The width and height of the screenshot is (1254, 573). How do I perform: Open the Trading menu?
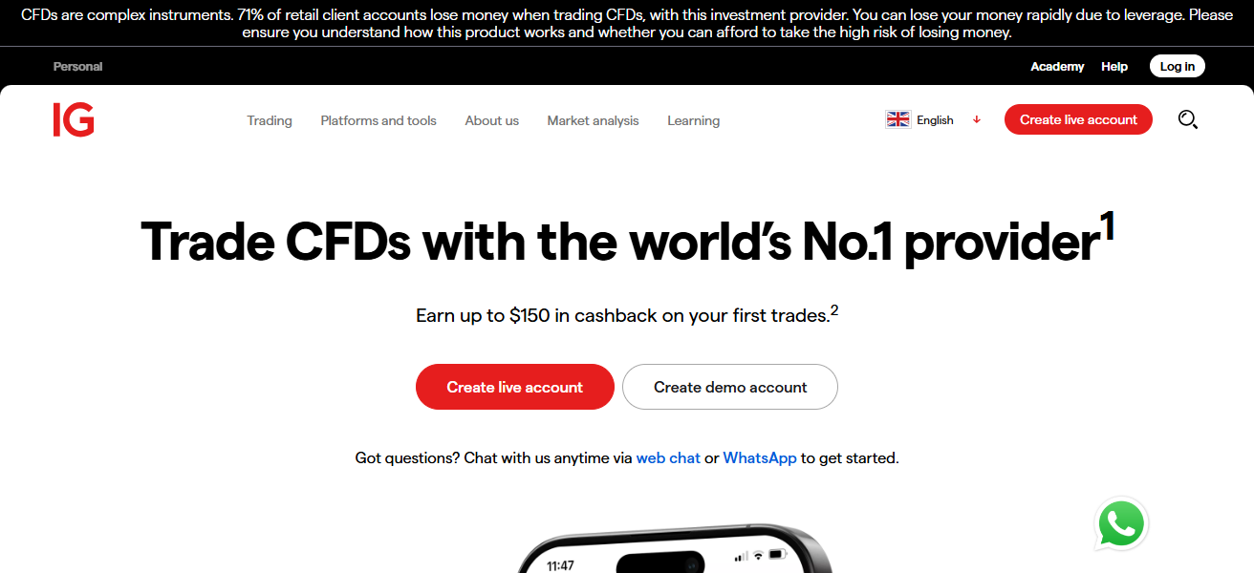[x=270, y=120]
